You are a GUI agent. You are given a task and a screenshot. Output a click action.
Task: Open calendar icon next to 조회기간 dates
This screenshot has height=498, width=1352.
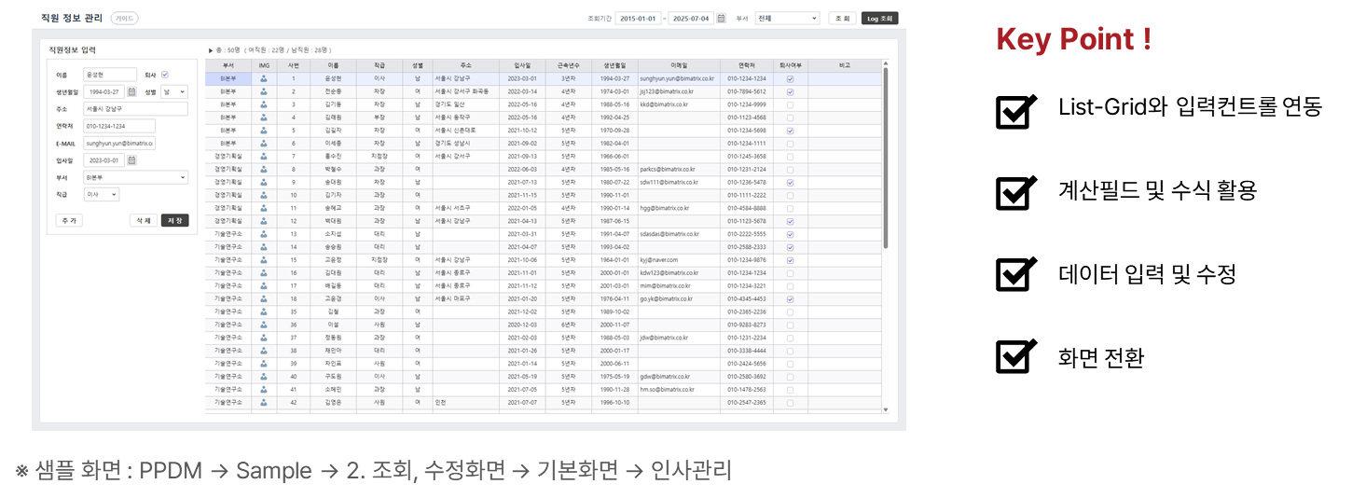[x=721, y=18]
